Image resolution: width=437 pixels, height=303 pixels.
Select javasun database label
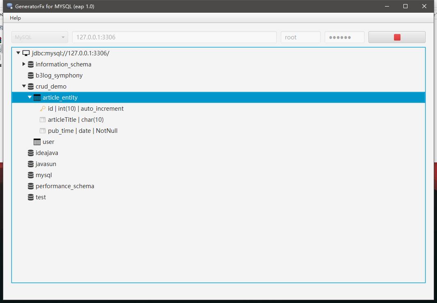pyautogui.click(x=46, y=164)
